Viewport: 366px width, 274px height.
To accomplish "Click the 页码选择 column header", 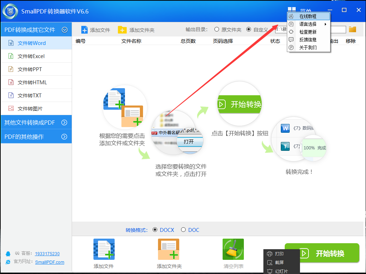I will point(223,41).
